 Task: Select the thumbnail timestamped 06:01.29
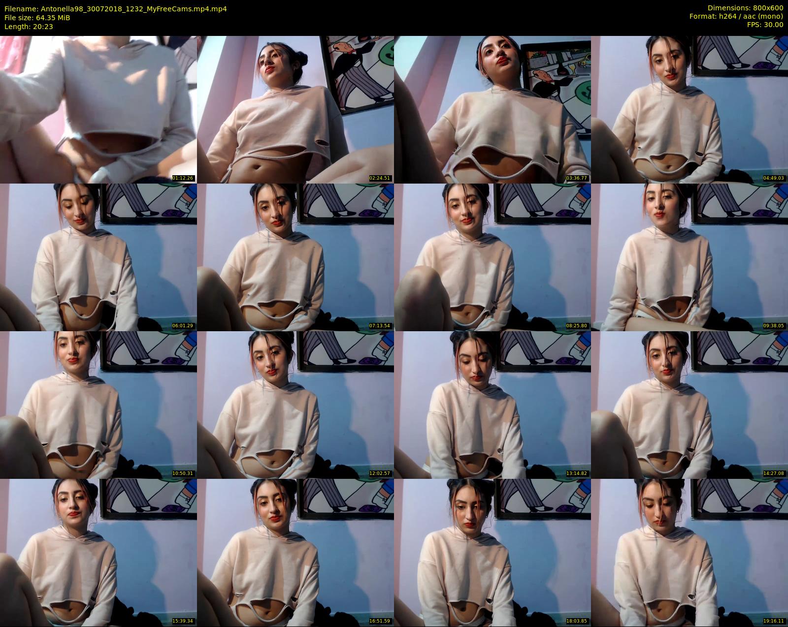[98, 257]
